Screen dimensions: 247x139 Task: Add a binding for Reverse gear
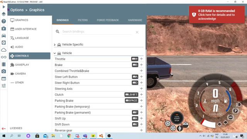(142, 130)
